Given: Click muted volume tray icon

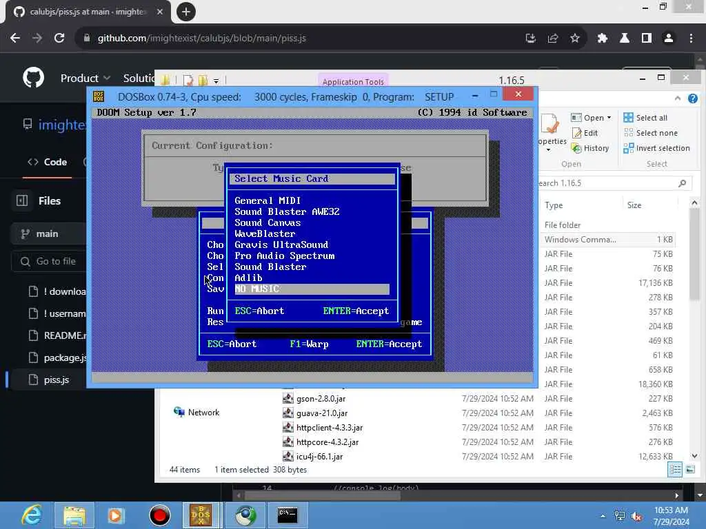Looking at the screenshot, I should coord(636,517).
